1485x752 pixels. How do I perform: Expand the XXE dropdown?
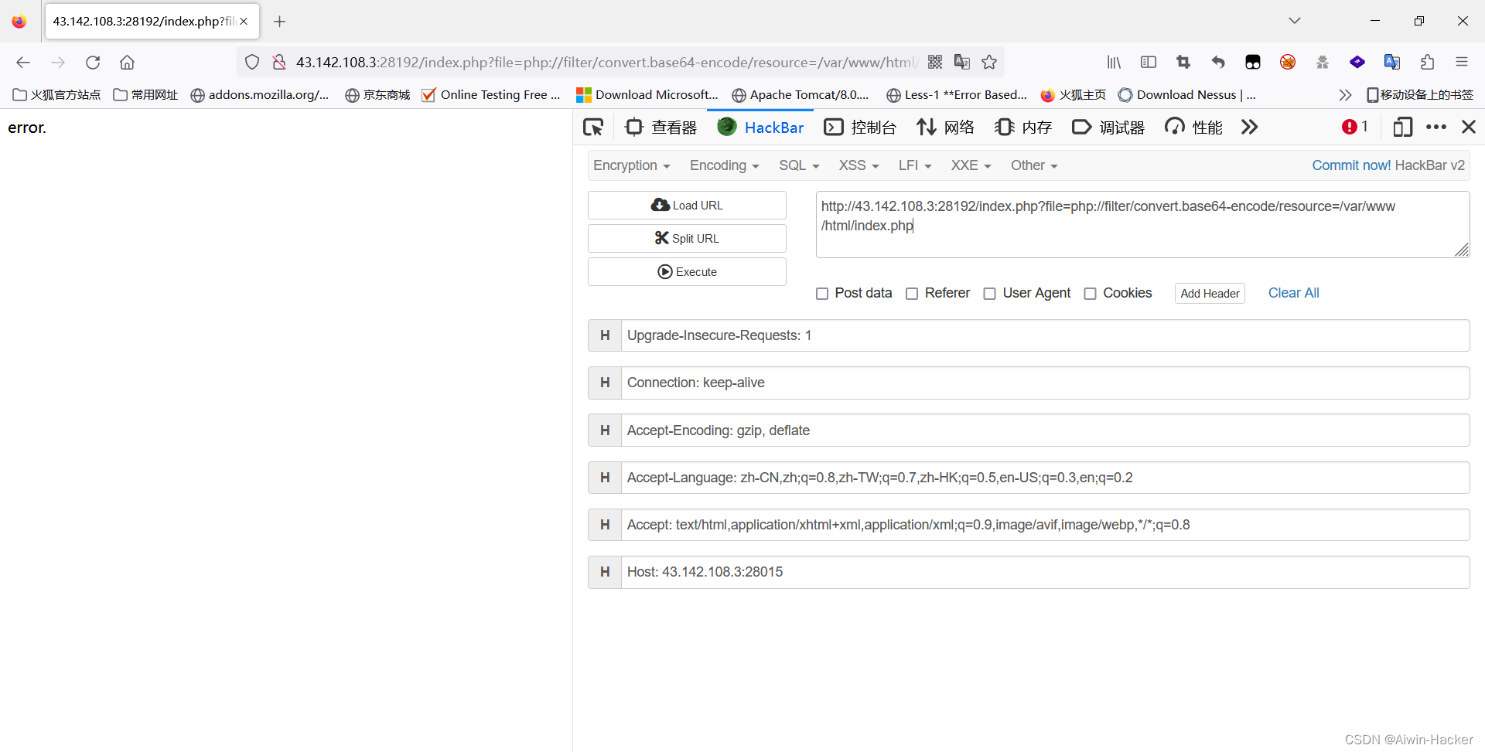[x=971, y=165]
